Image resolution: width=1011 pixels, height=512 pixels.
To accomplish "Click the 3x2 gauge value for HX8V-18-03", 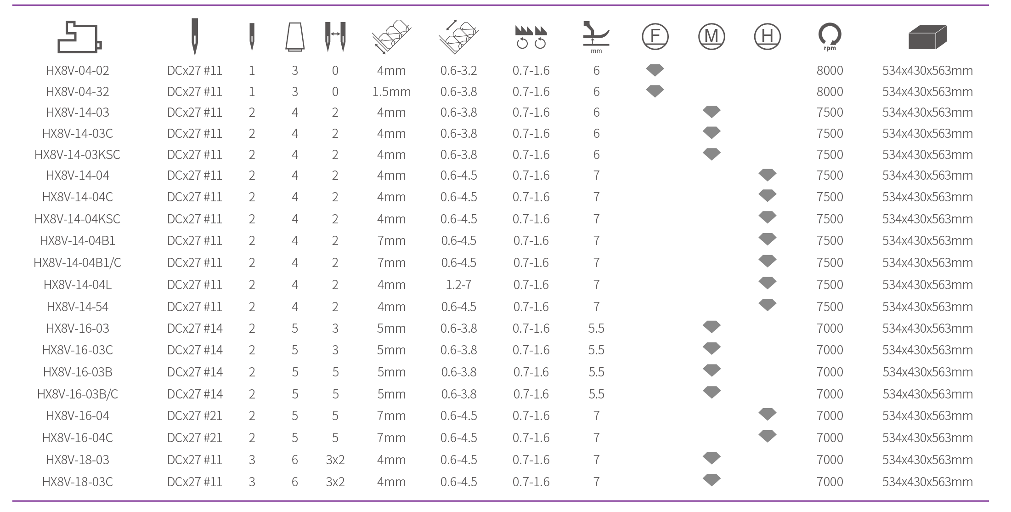I will click(335, 460).
